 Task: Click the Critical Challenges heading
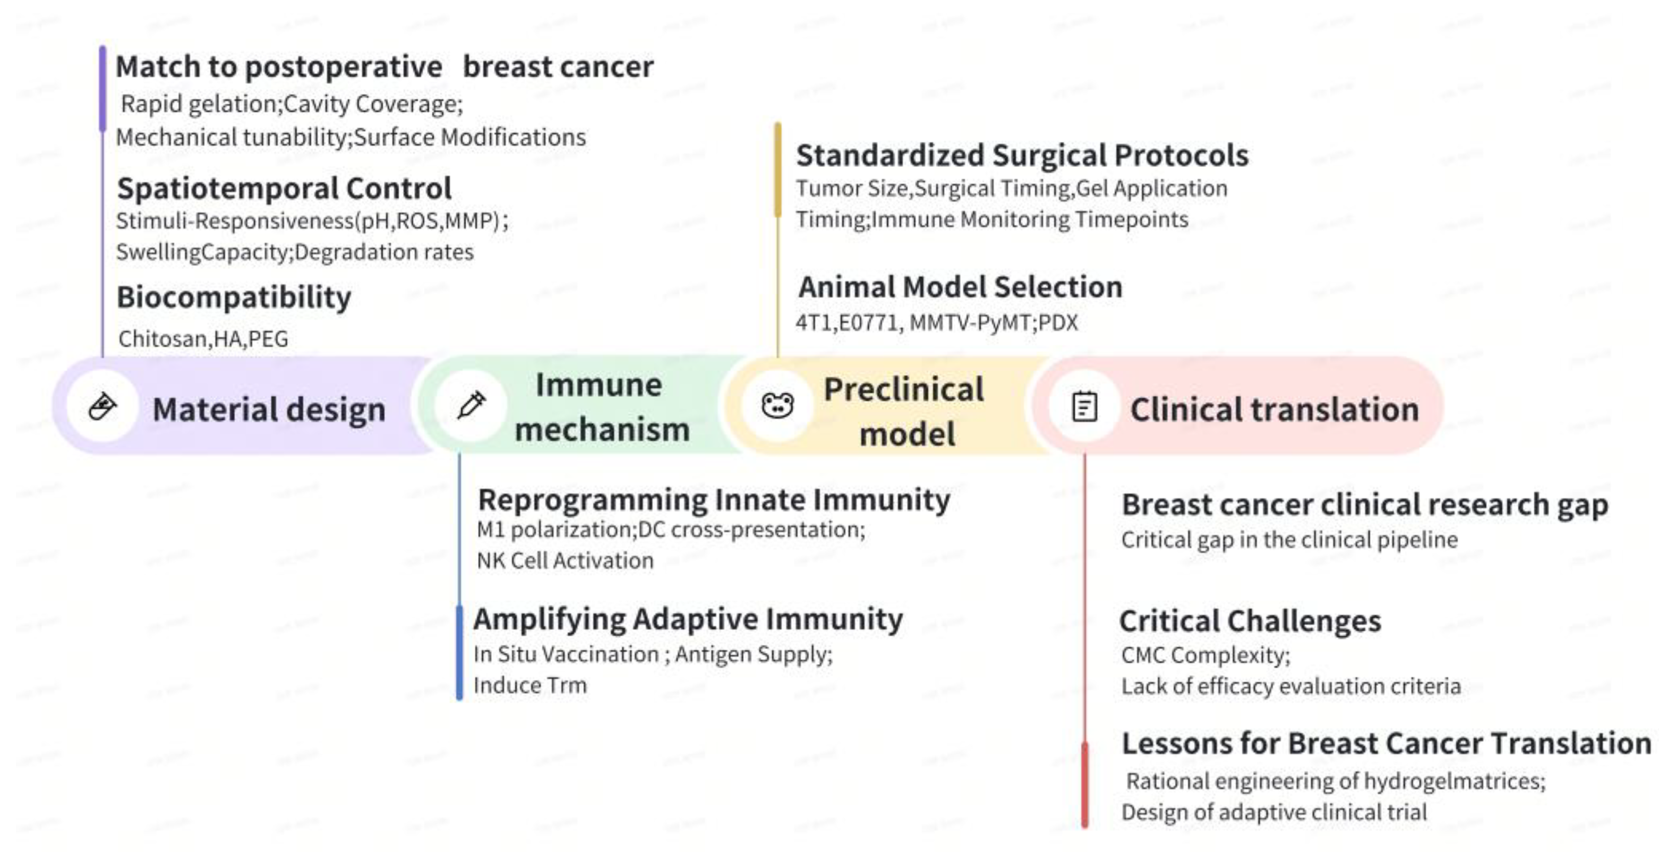pos(1250,621)
